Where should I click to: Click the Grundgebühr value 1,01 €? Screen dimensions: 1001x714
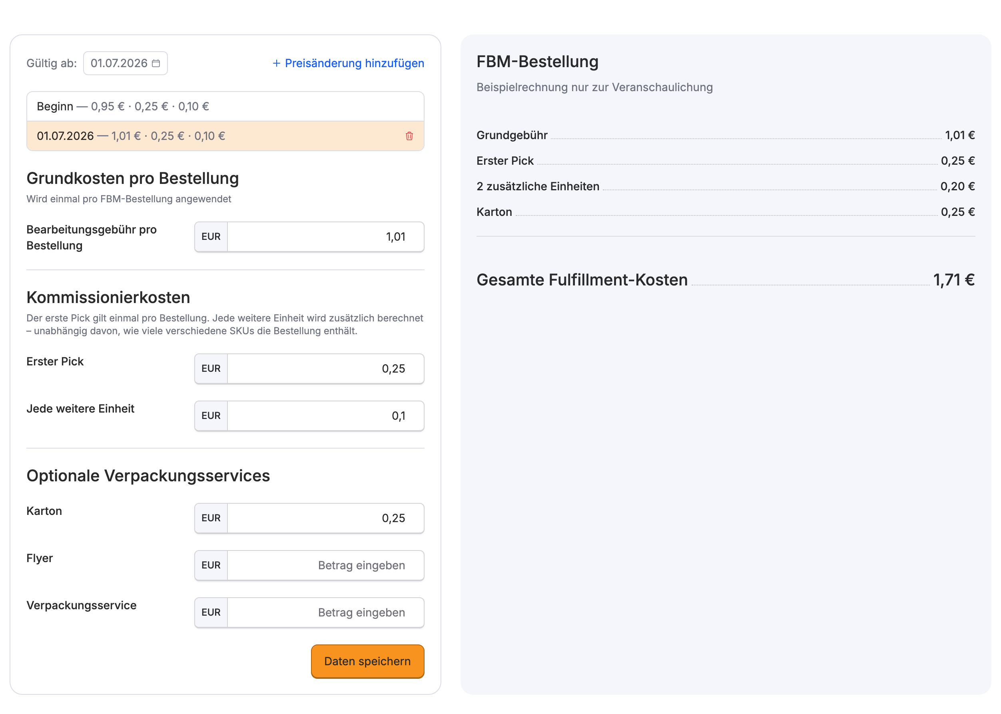[960, 135]
